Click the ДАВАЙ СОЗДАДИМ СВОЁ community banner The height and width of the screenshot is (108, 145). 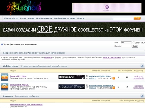pyautogui.click(x=72, y=29)
